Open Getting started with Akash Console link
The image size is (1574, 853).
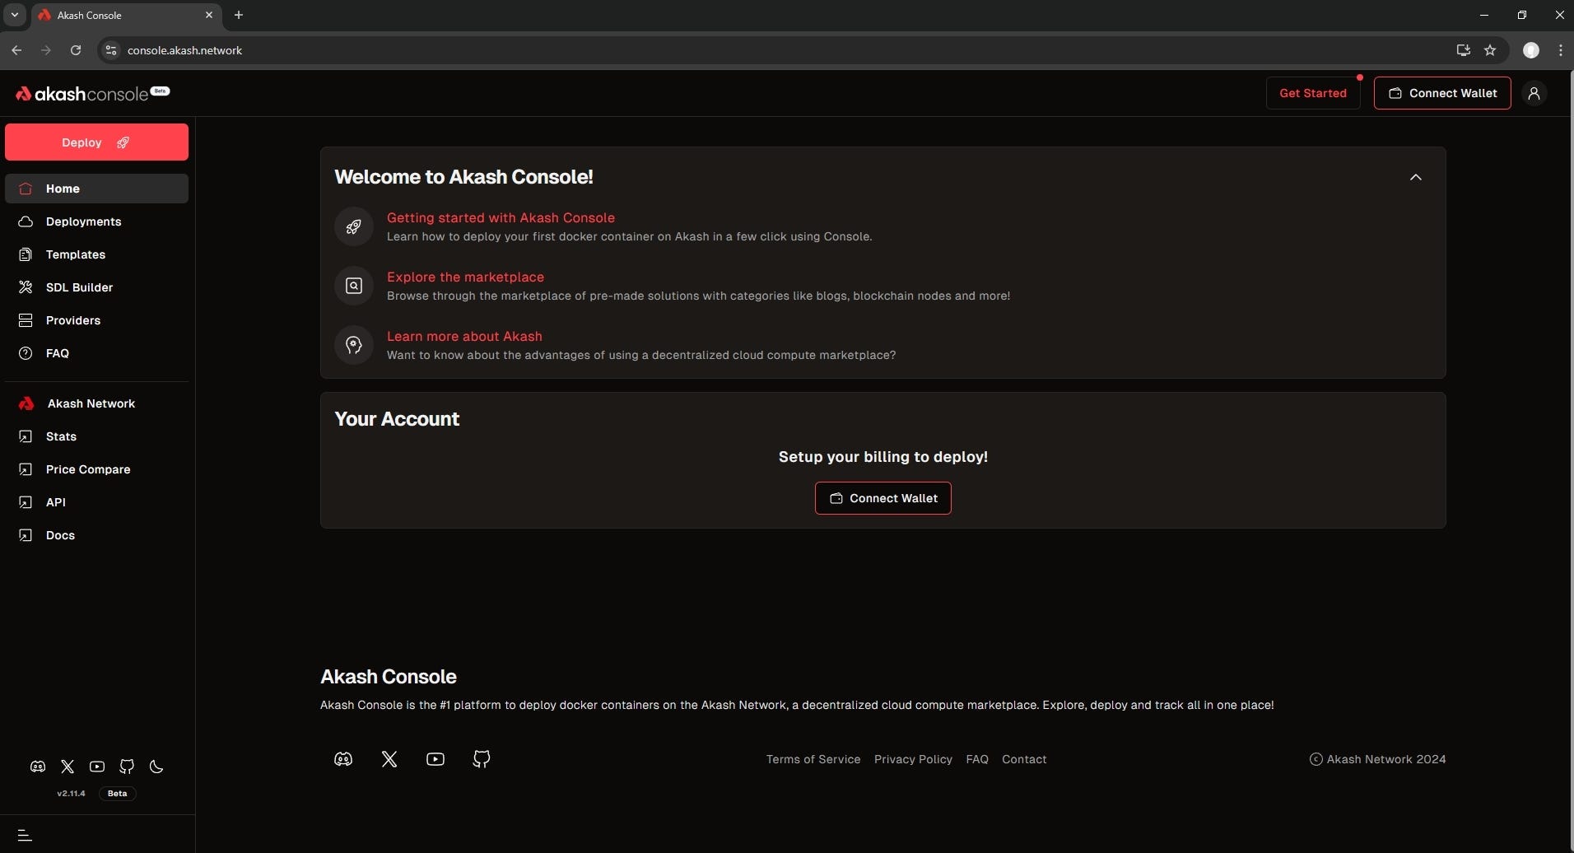pyautogui.click(x=501, y=217)
